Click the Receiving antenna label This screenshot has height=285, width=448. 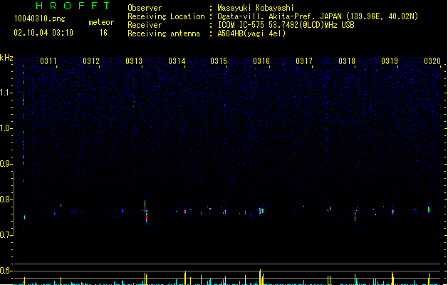click(x=164, y=33)
